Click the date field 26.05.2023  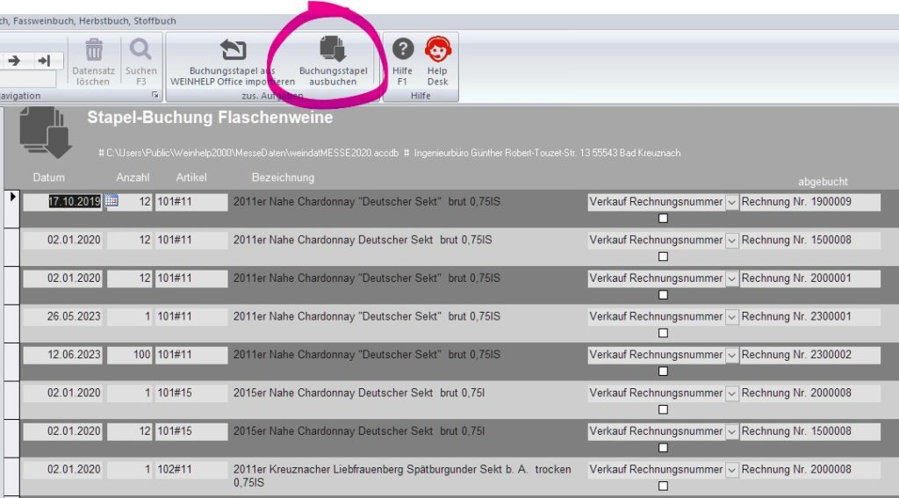point(63,316)
